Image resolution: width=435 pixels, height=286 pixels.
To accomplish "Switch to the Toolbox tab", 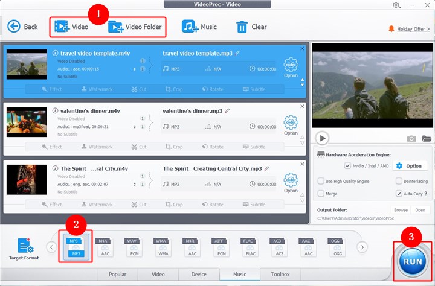I will pyautogui.click(x=280, y=274).
